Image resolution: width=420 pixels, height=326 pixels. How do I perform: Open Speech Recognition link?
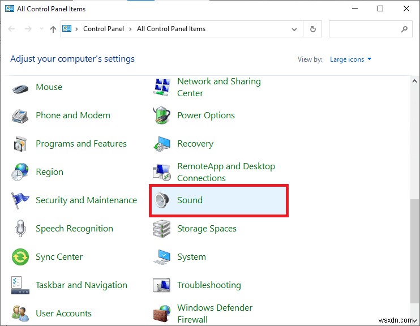pyautogui.click(x=75, y=229)
